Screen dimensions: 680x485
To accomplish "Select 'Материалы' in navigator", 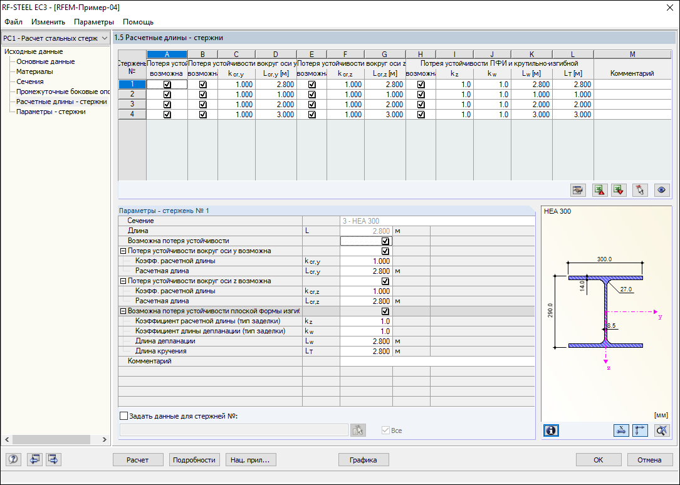I will (34, 71).
